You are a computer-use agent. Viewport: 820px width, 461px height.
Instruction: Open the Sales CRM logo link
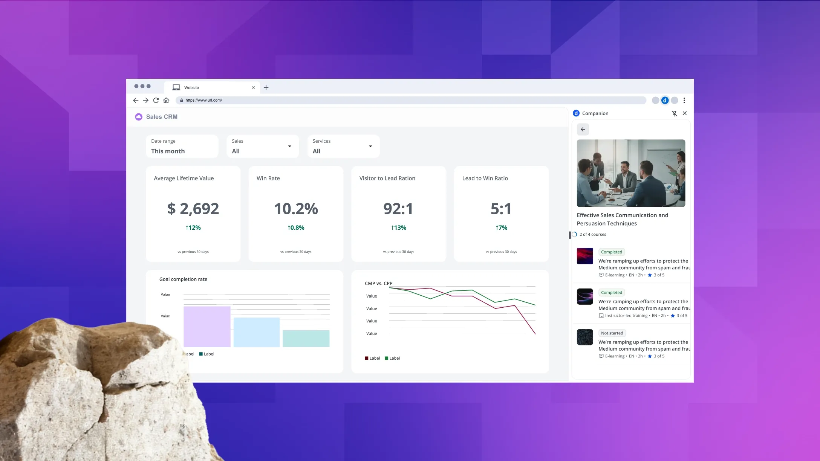[156, 117]
